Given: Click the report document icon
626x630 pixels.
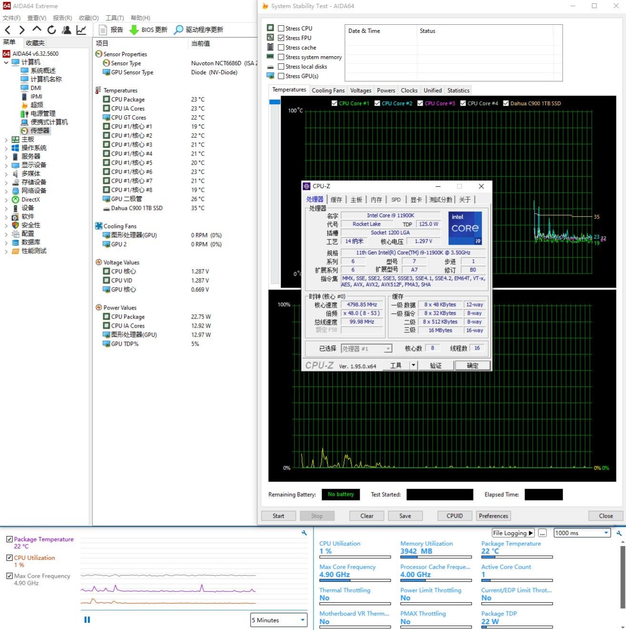Looking at the screenshot, I should [x=102, y=30].
